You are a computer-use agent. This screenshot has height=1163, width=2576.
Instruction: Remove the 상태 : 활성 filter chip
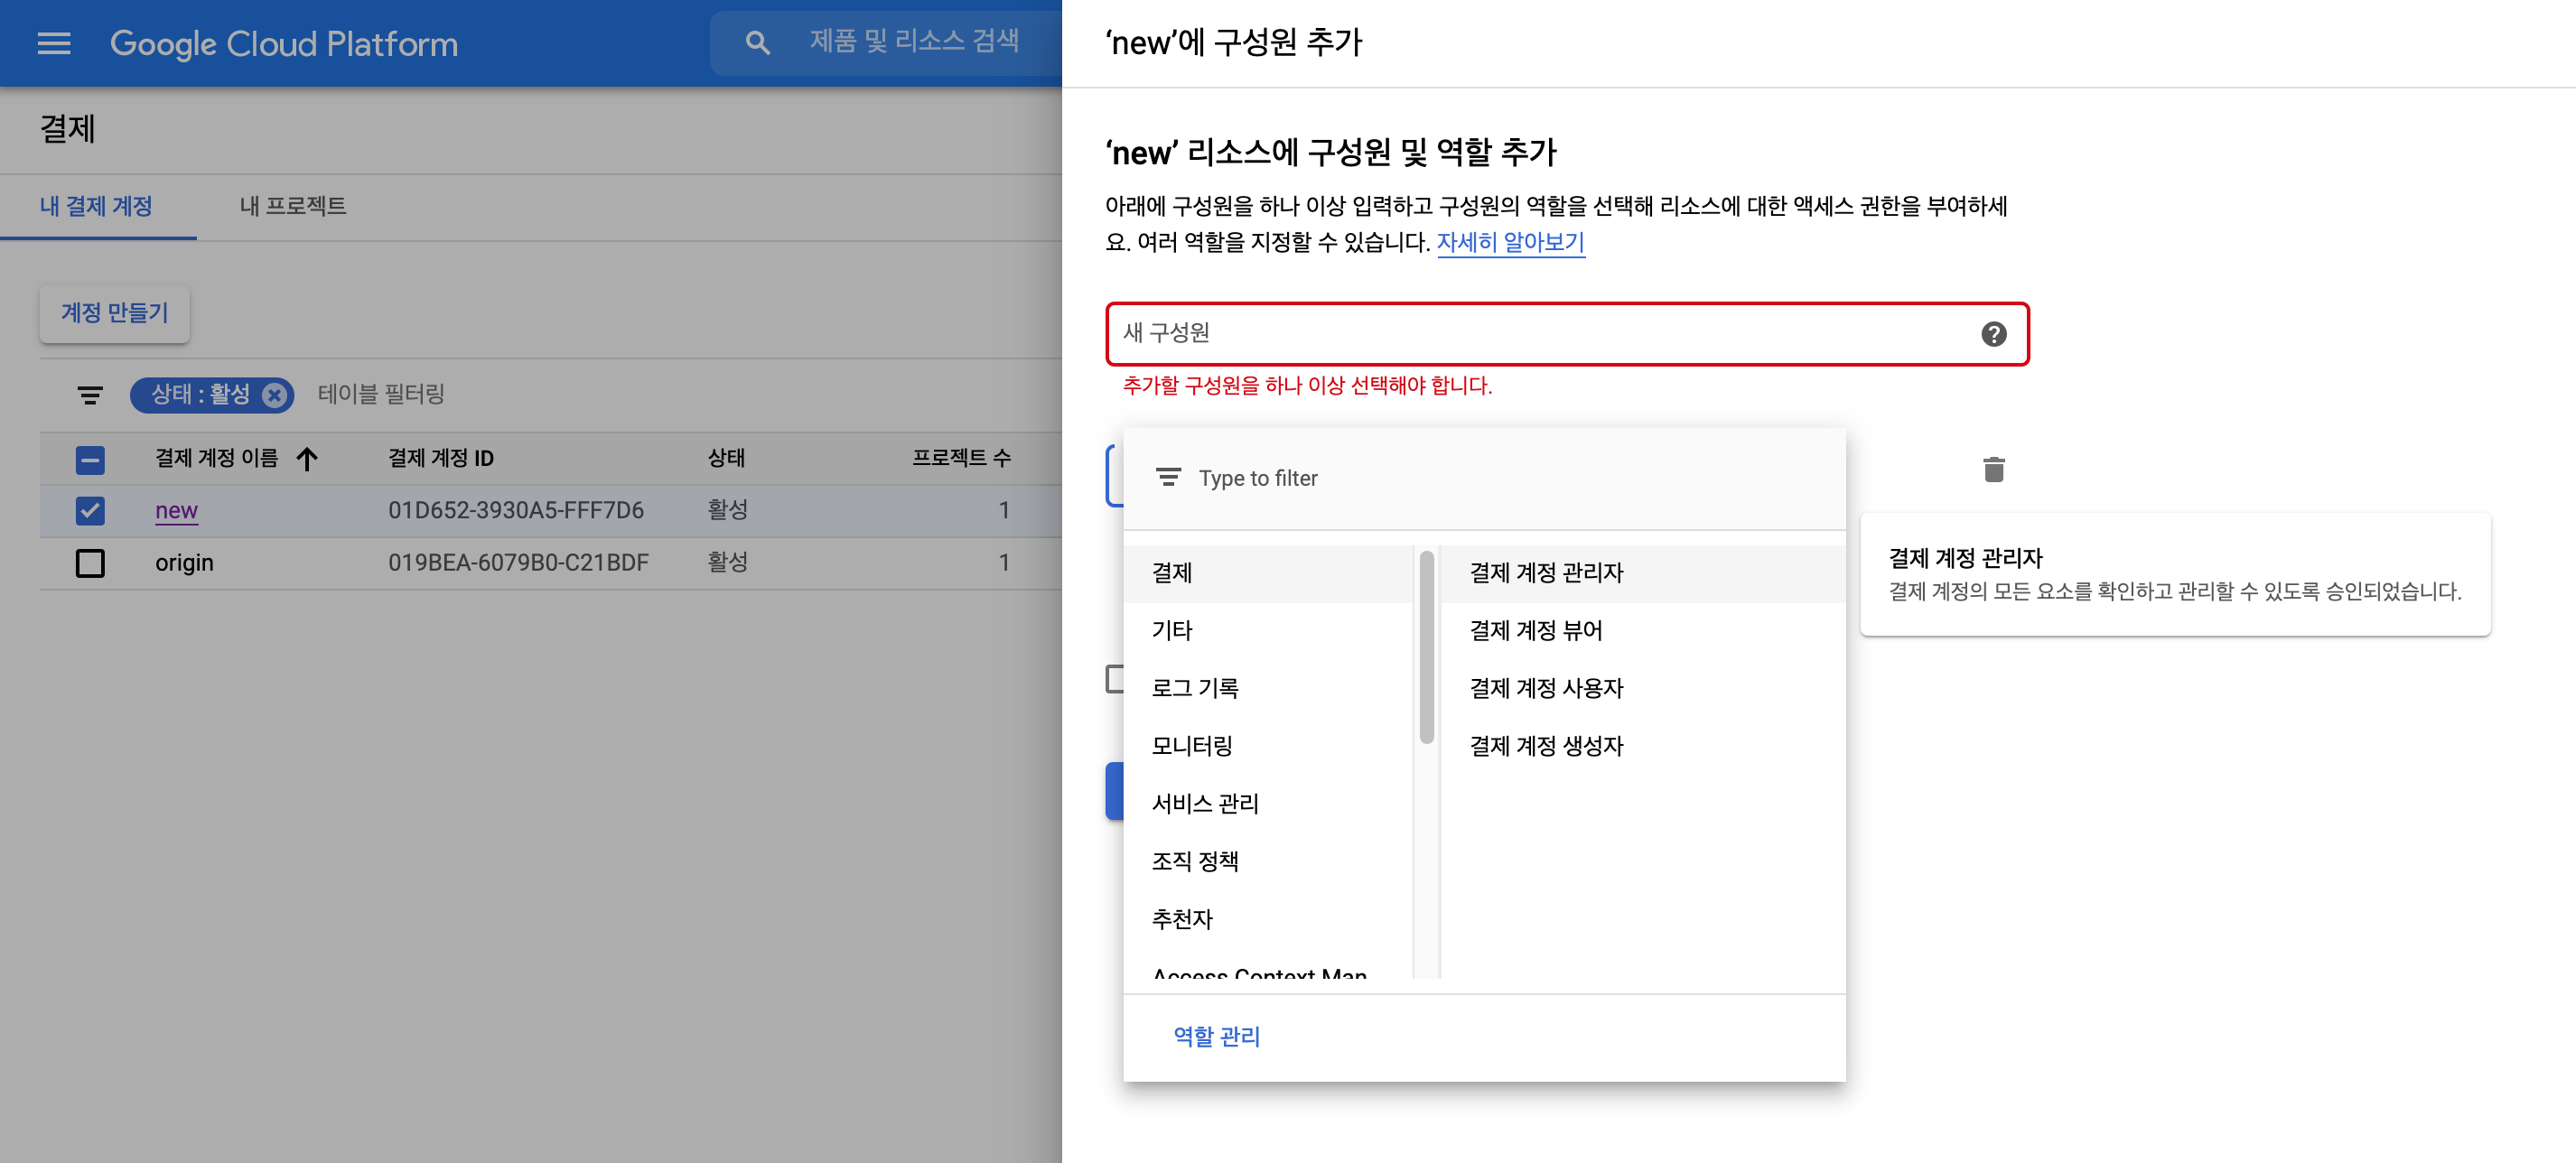(x=274, y=395)
